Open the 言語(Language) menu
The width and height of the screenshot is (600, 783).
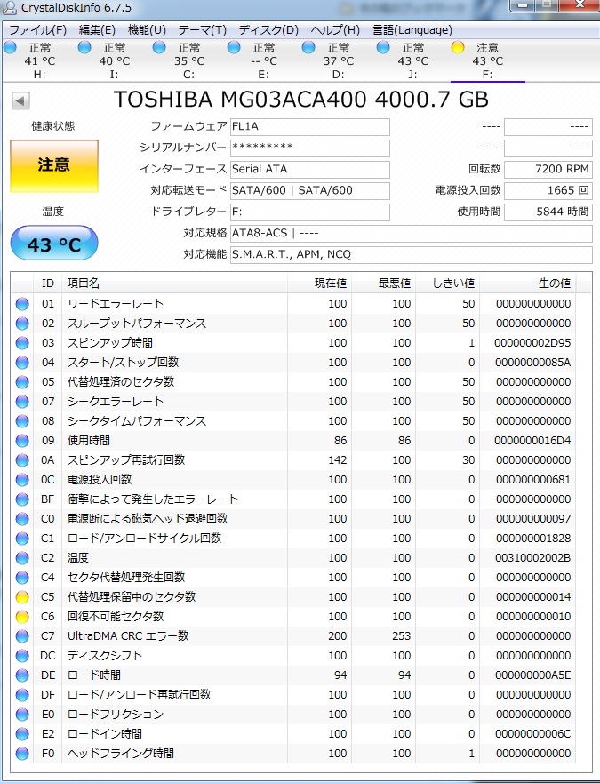(412, 29)
